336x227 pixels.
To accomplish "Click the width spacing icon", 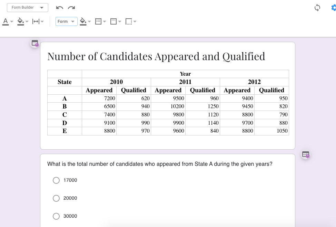I will [36, 21].
